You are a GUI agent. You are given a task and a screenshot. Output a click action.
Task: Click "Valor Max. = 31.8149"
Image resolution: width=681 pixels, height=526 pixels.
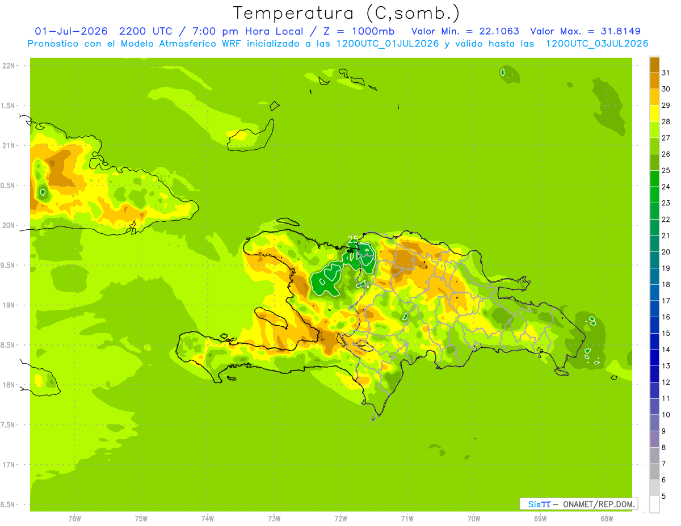[585, 31]
